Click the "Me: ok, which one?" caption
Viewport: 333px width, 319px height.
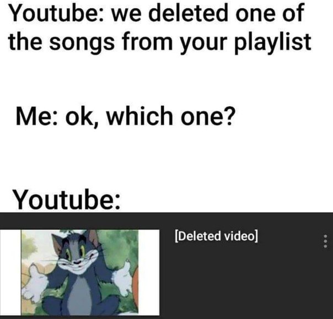point(126,116)
